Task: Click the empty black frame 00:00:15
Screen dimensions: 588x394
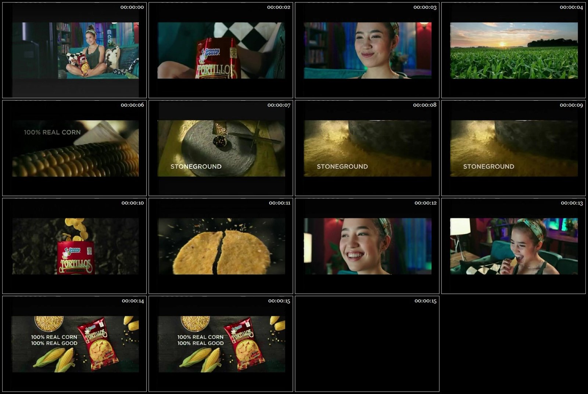Action: (367, 344)
